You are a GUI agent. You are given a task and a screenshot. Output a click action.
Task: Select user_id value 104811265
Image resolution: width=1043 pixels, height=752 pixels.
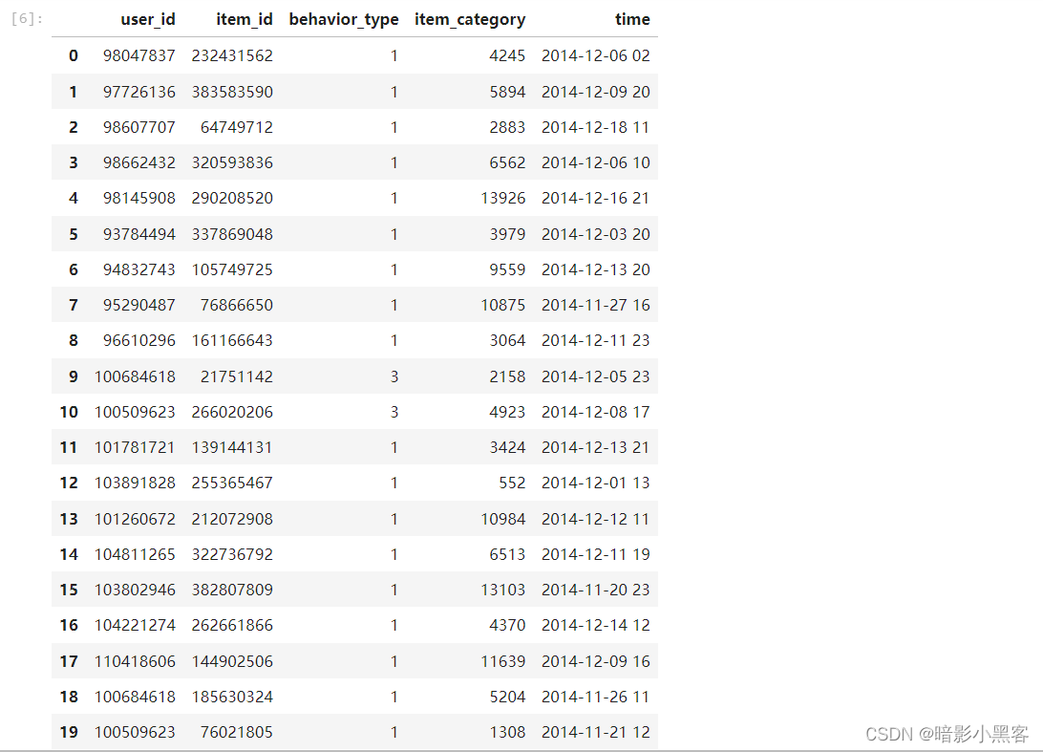135,554
